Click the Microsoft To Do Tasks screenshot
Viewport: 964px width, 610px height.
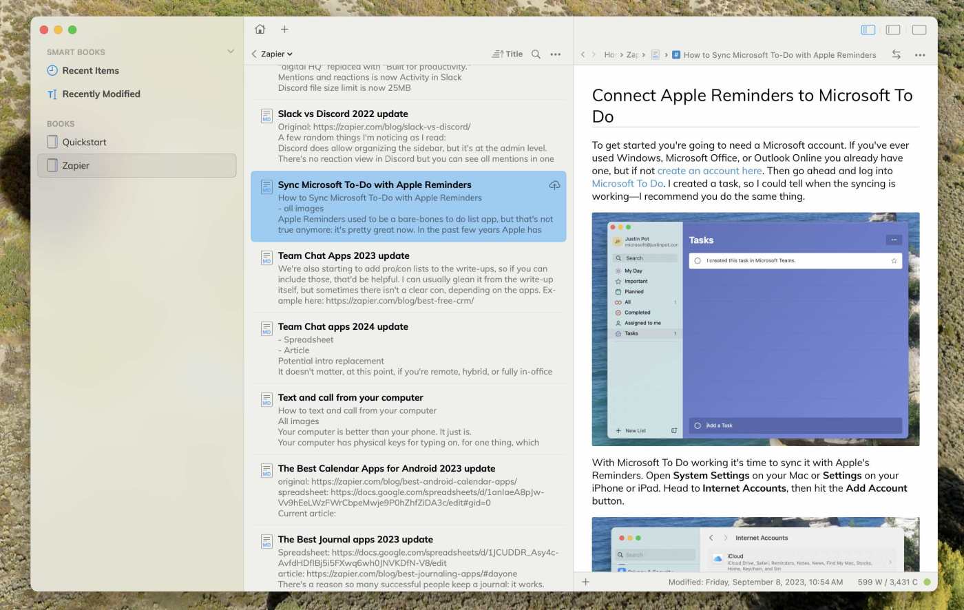tap(755, 329)
